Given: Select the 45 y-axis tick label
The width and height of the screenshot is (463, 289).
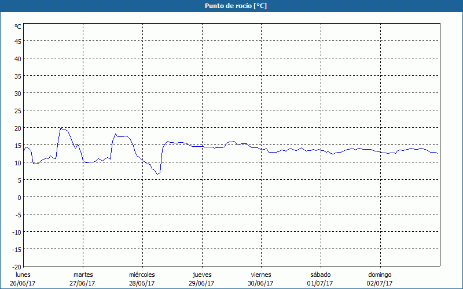Looking at the screenshot, I should pyautogui.click(x=18, y=42).
